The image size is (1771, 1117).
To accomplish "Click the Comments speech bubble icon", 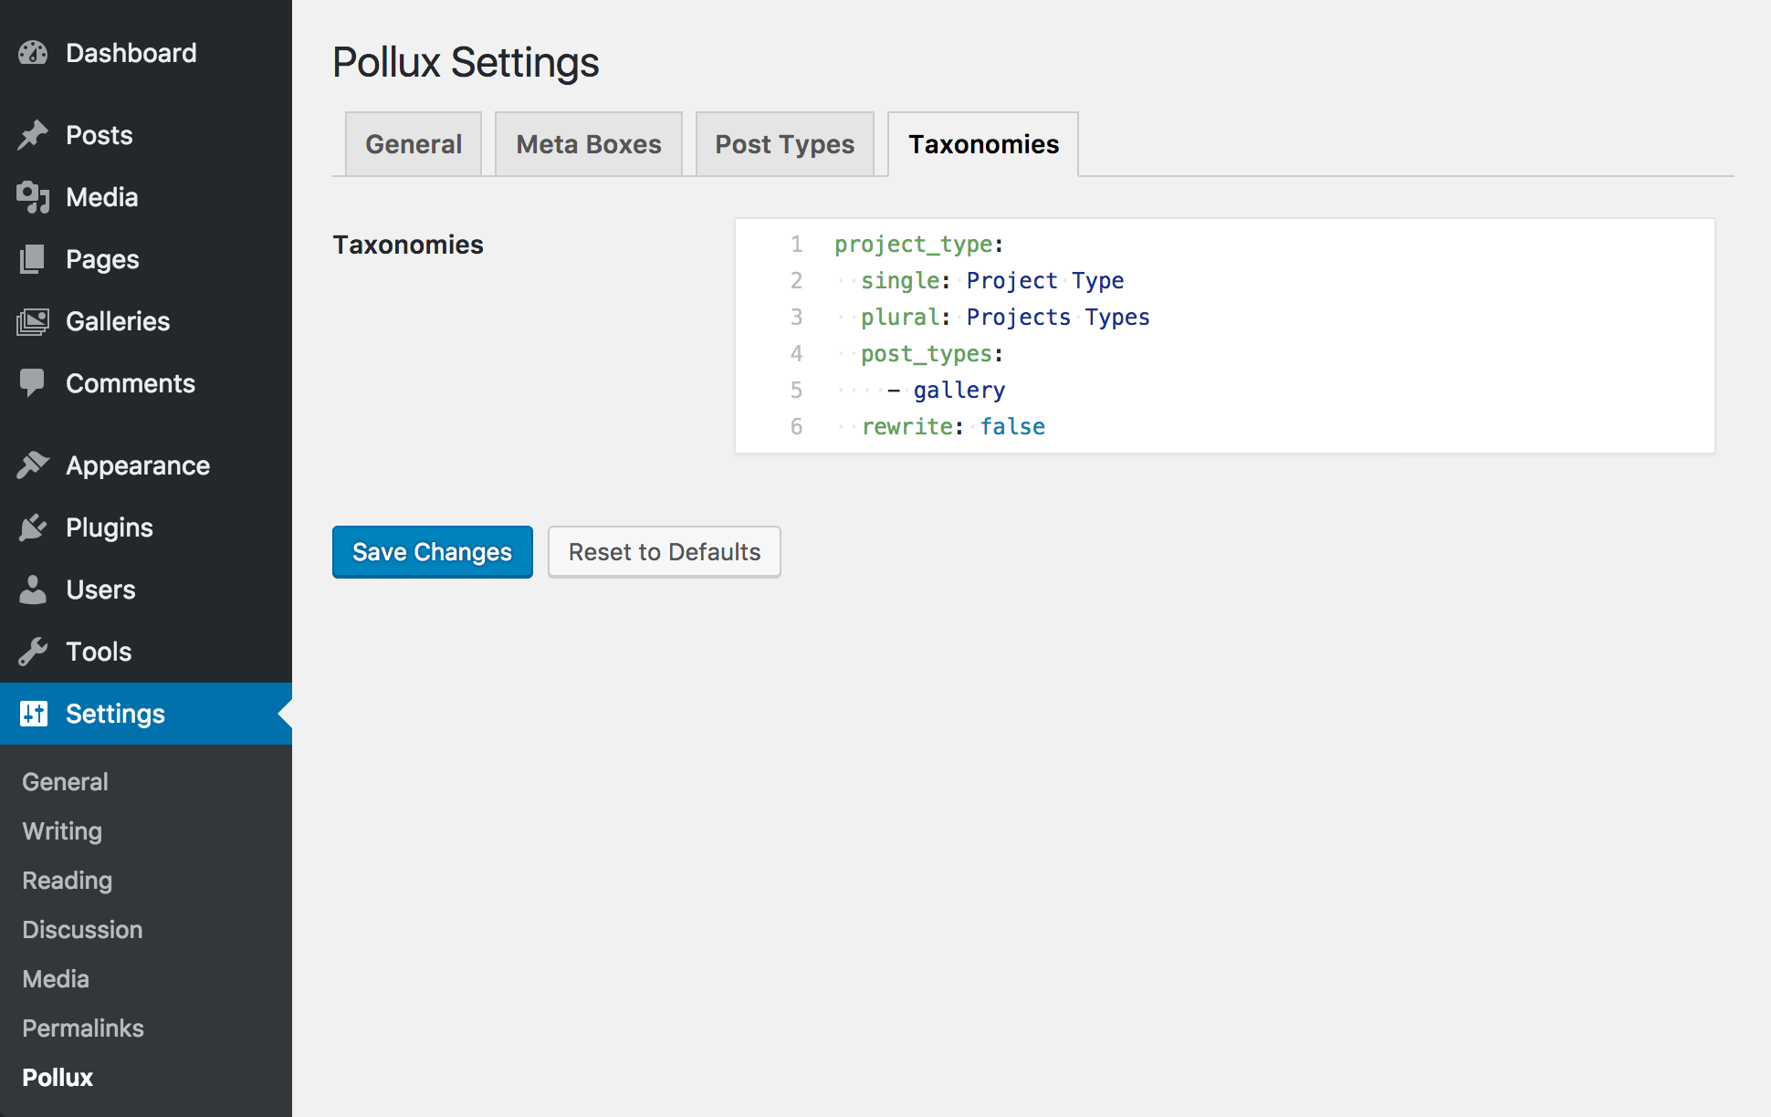I will 33,383.
